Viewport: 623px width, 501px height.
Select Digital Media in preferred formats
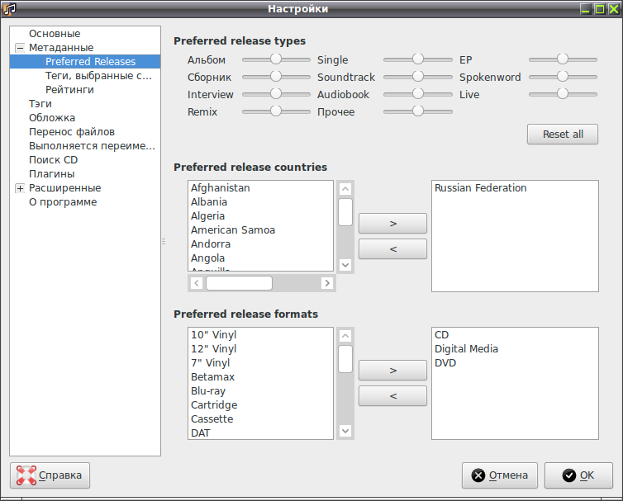pos(515,349)
